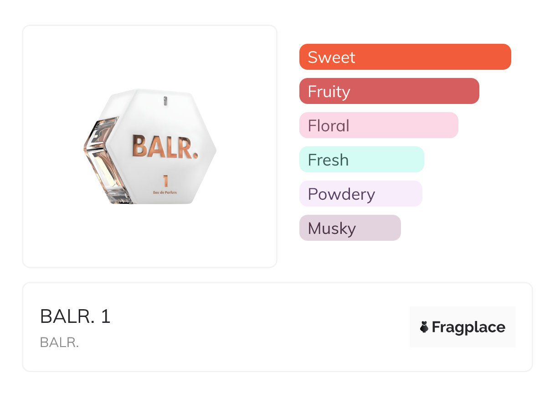Open the BALR. 1 fragrance title
The height and width of the screenshot is (394, 555).
pos(75,316)
